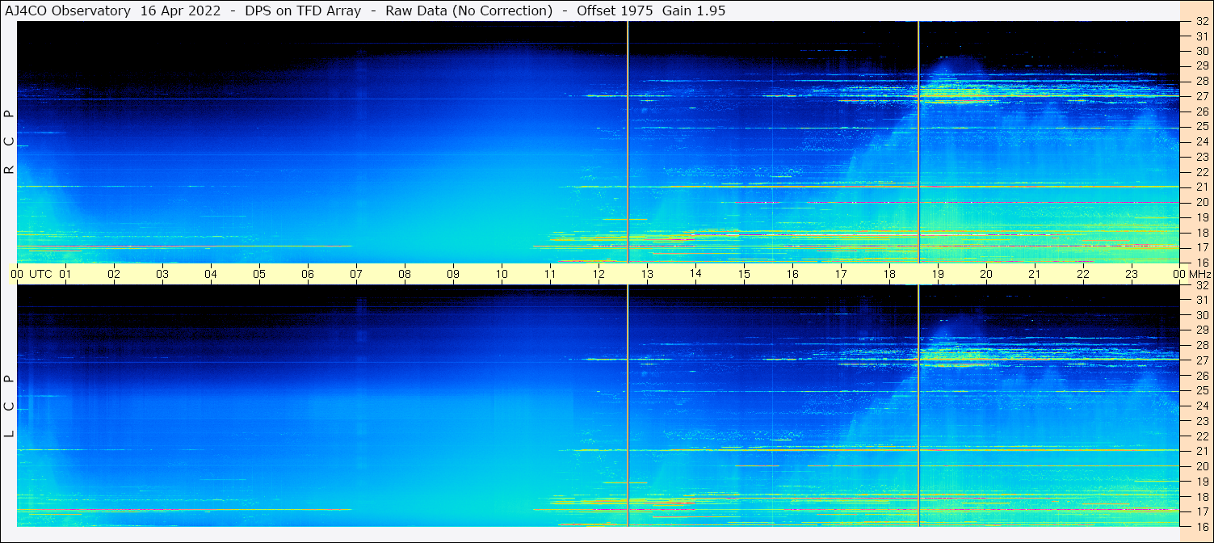The height and width of the screenshot is (543, 1214).
Task: Click hour label 03 on time axis
Action: [x=162, y=274]
